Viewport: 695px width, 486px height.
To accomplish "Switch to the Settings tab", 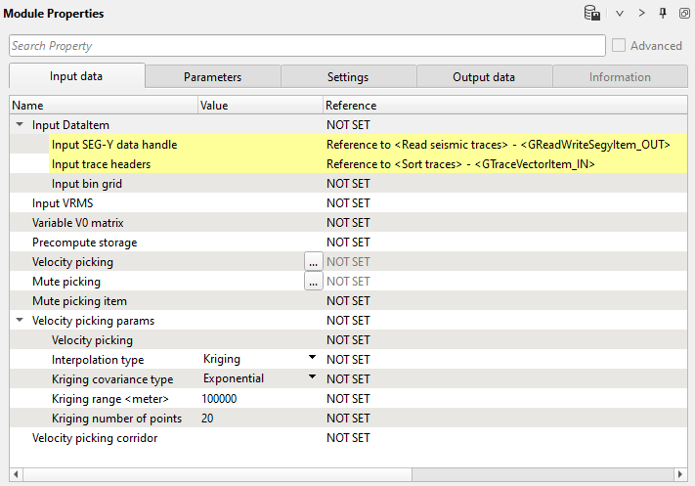I will click(x=348, y=77).
